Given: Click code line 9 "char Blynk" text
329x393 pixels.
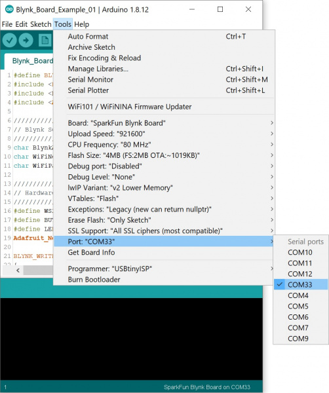Looking at the screenshot, I should tap(33, 147).
